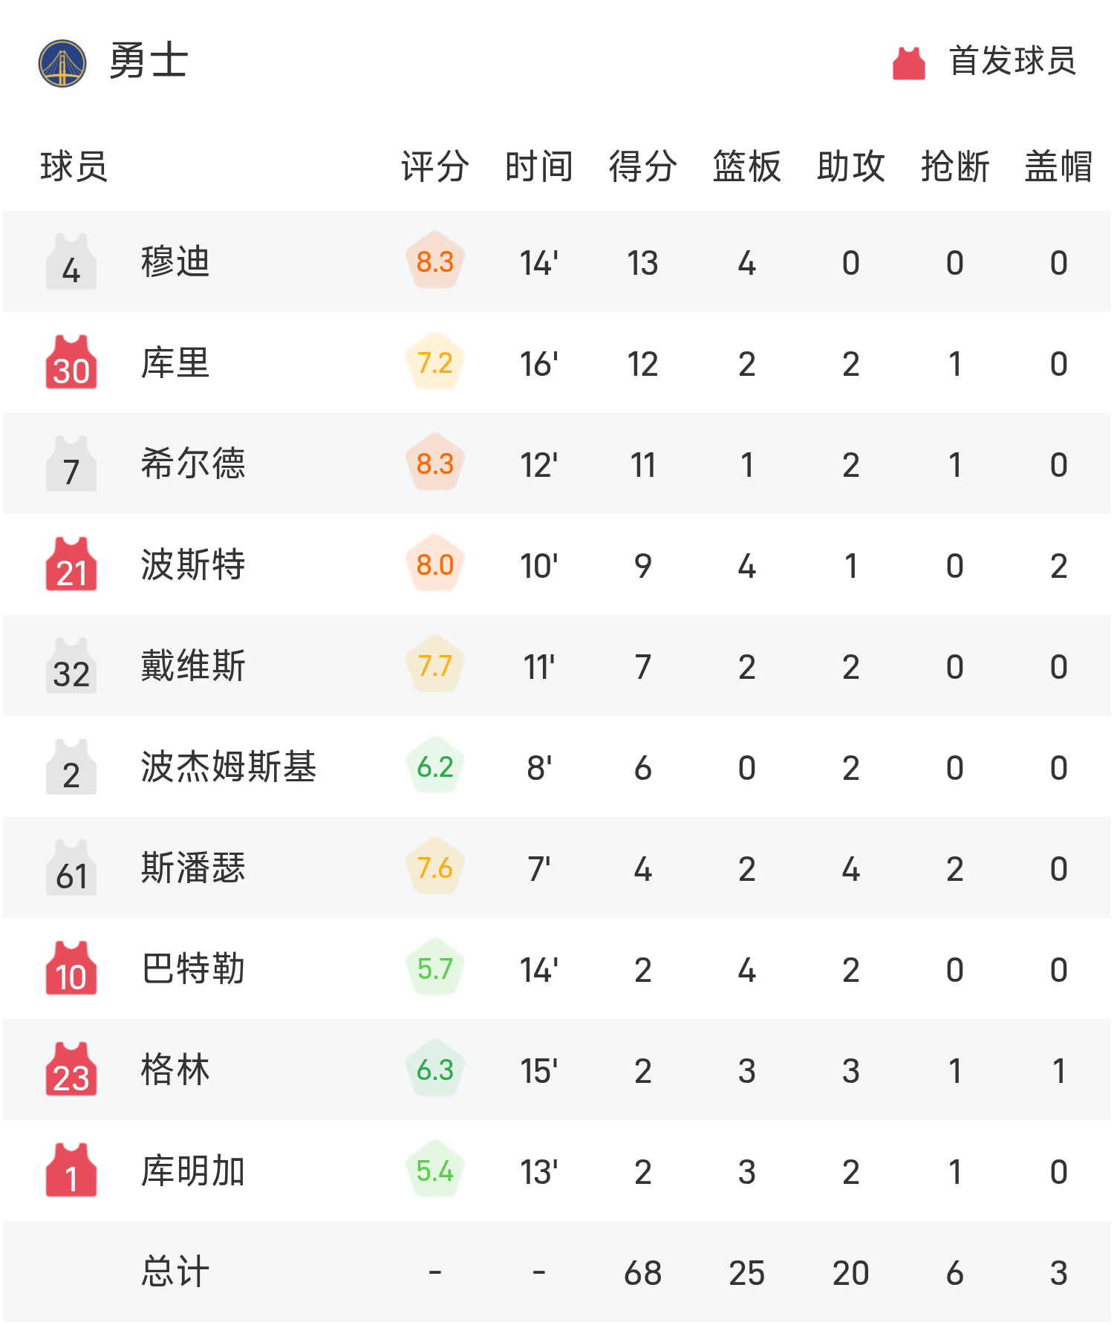This screenshot has width=1114, height=1325.
Task: Click the 勇士 team name
Action: [149, 61]
